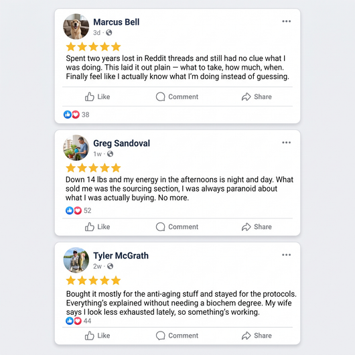
Task: Comment on Marcus Bell's review
Action: pos(177,96)
